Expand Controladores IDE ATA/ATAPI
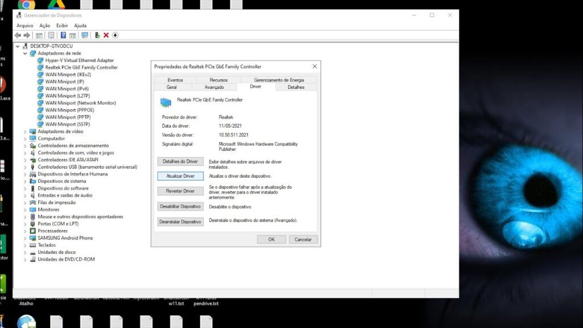This screenshot has width=583, height=328. tap(25, 160)
